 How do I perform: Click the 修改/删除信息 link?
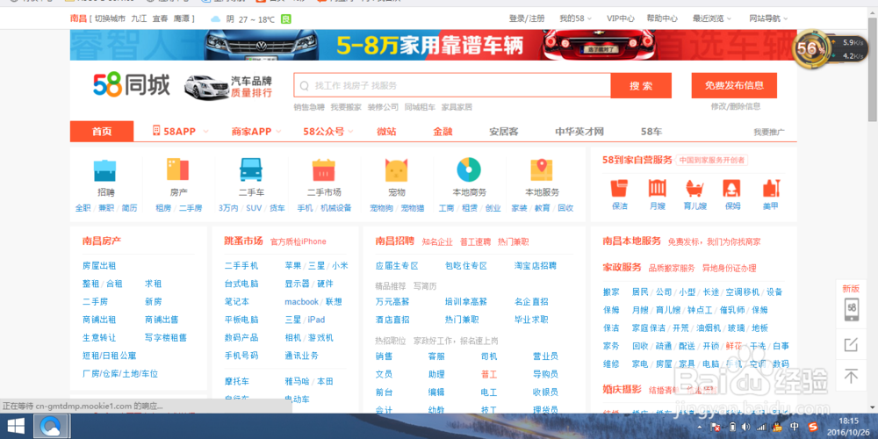(736, 106)
